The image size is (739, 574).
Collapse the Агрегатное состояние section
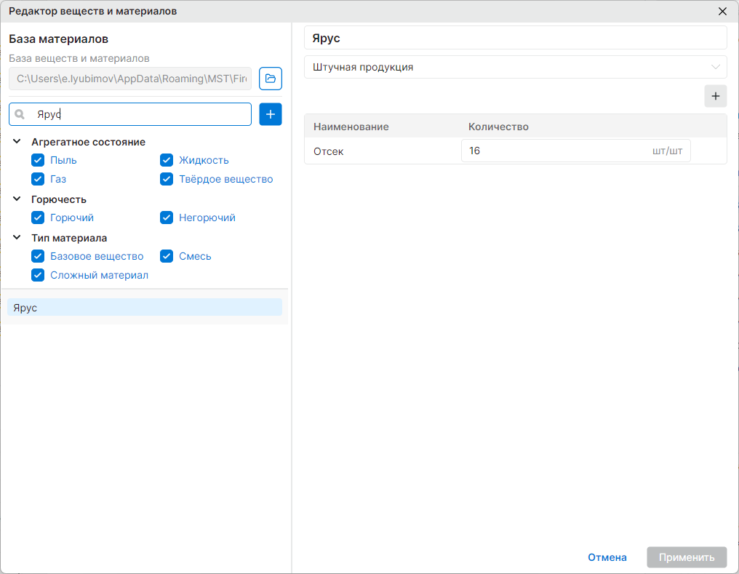click(17, 141)
